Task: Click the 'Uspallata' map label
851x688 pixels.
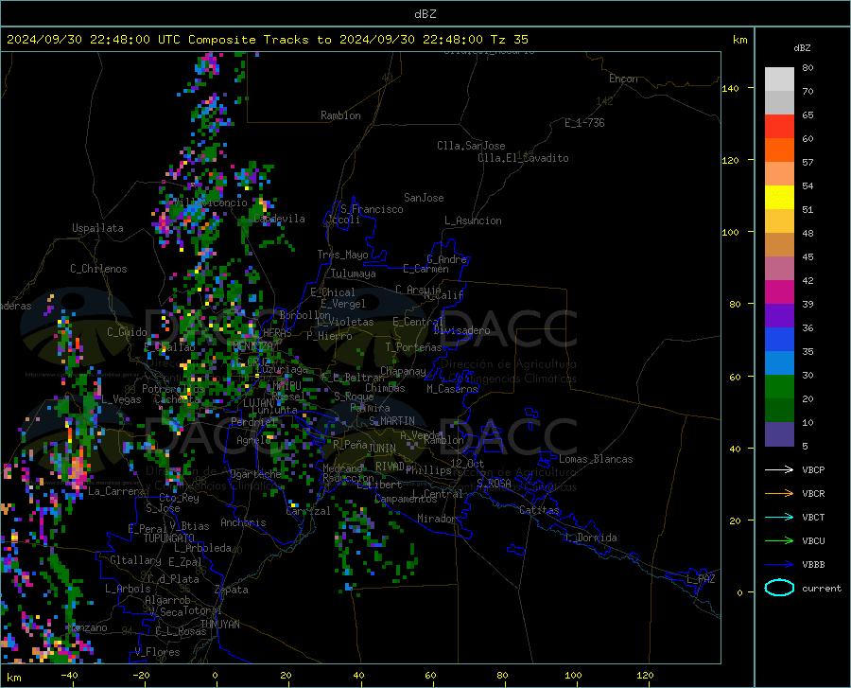Action: point(97,228)
